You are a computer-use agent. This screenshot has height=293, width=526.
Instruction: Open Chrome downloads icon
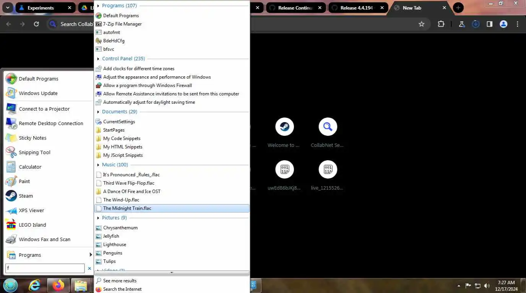[476, 24]
